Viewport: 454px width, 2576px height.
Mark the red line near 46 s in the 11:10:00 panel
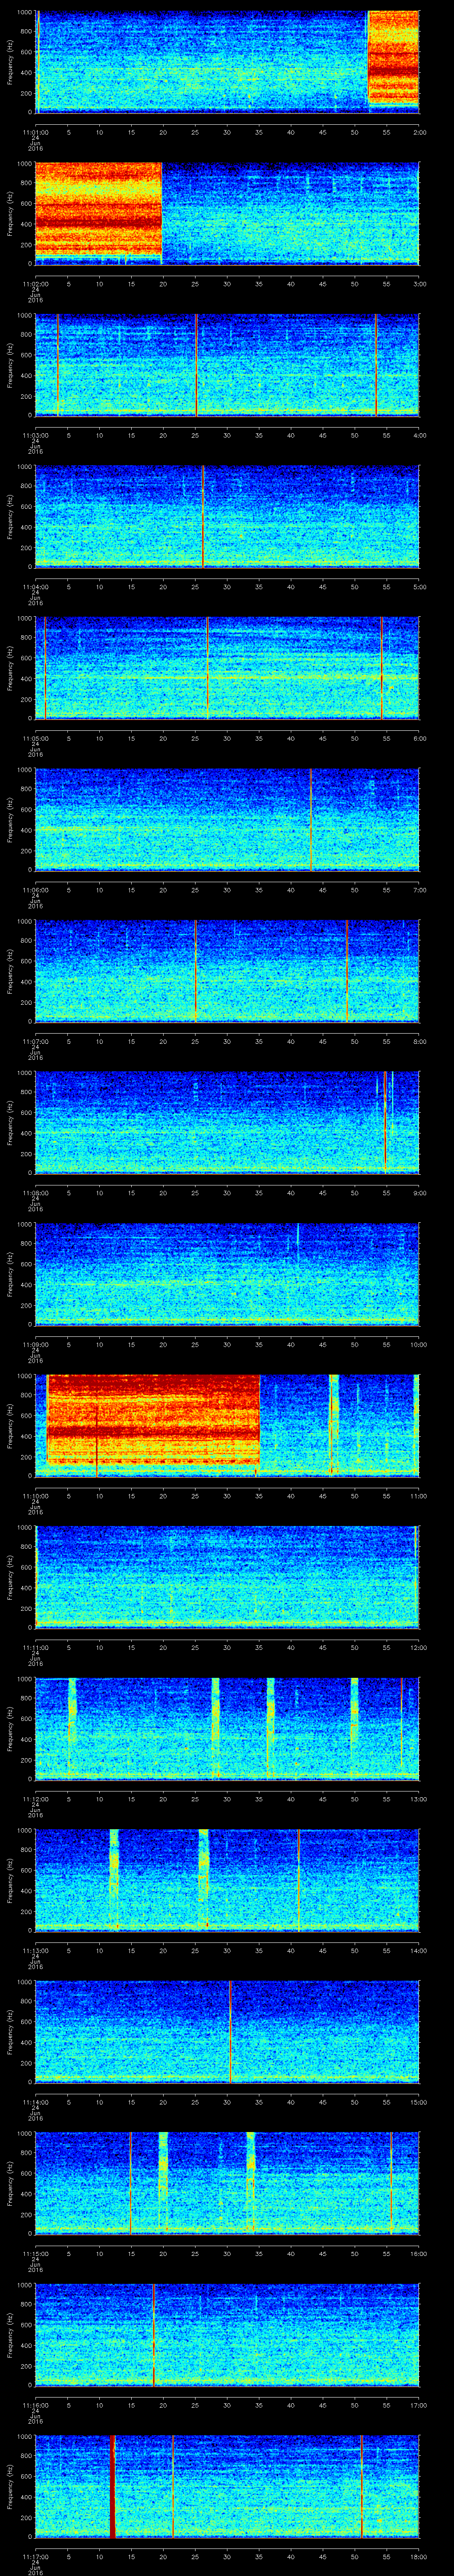pyautogui.click(x=331, y=1425)
